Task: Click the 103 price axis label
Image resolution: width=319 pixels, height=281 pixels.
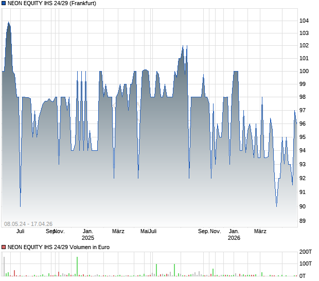Action: pyautogui.click(x=304, y=33)
